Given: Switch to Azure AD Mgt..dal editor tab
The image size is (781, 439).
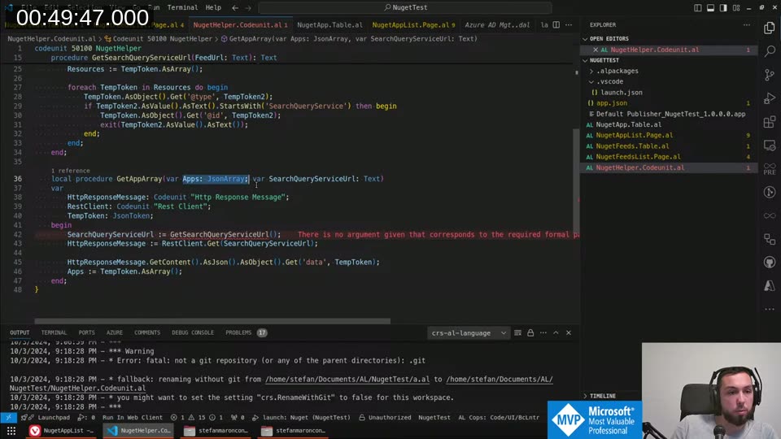Looking at the screenshot, I should coord(497,25).
